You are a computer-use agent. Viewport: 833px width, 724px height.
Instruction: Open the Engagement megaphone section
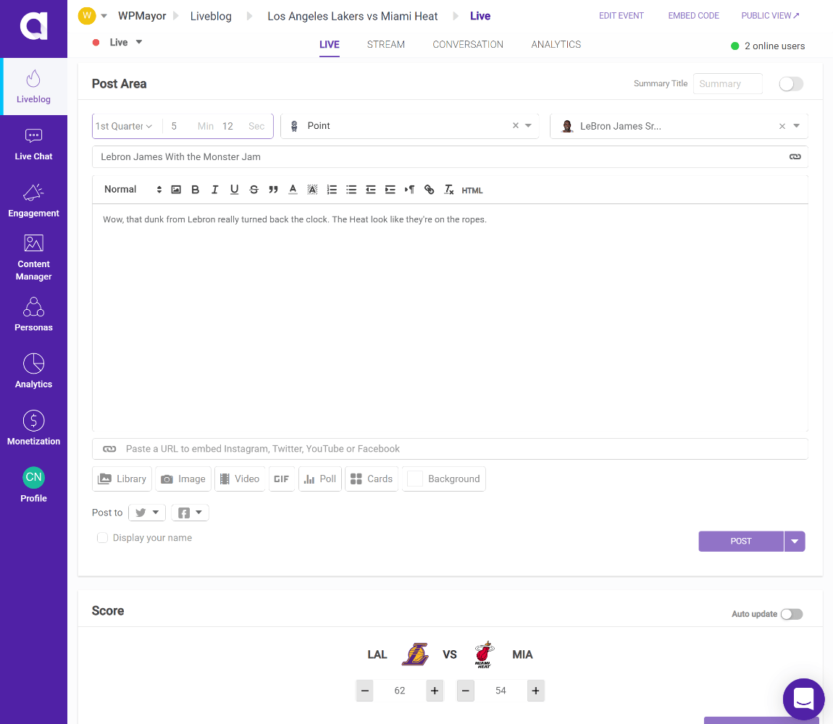point(33,201)
